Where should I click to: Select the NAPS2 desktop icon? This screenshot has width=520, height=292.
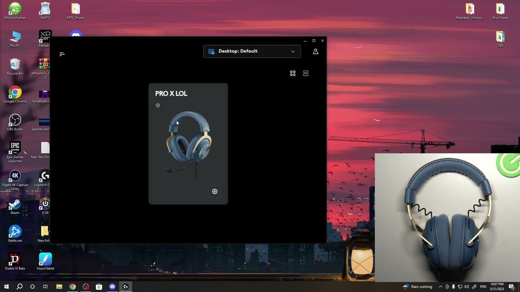45,11
